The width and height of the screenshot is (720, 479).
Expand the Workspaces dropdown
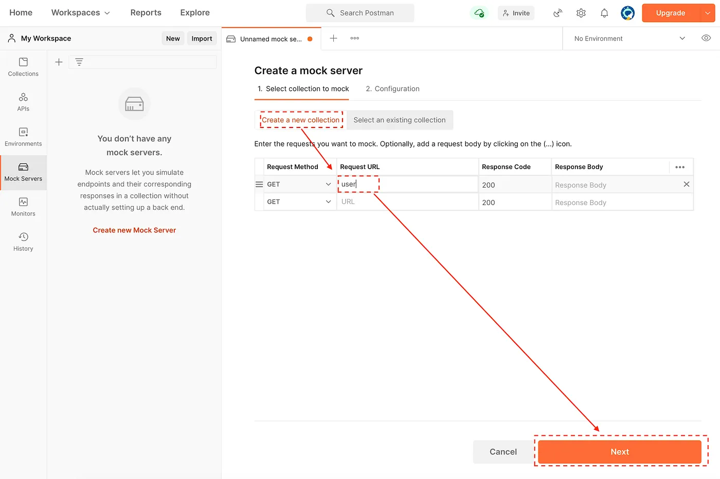click(81, 13)
